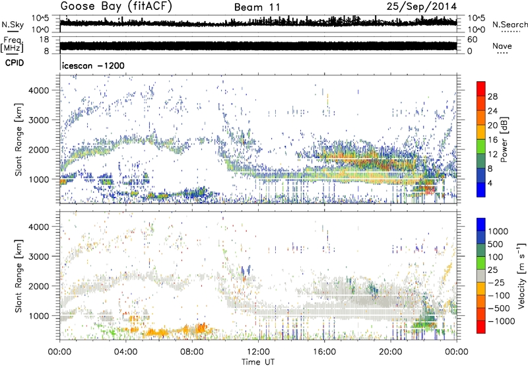Click the velocity panel 'Slant Range [km]' label
This screenshot has height=366, width=528.
tap(18, 275)
